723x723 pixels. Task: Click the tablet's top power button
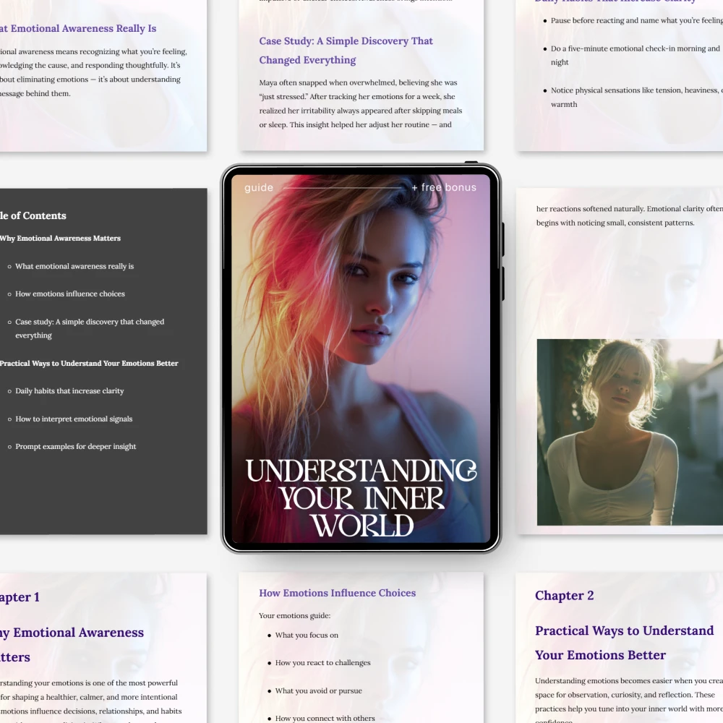tap(471, 163)
